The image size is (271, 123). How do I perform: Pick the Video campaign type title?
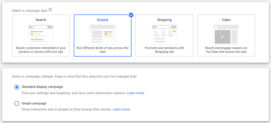tap(226, 20)
